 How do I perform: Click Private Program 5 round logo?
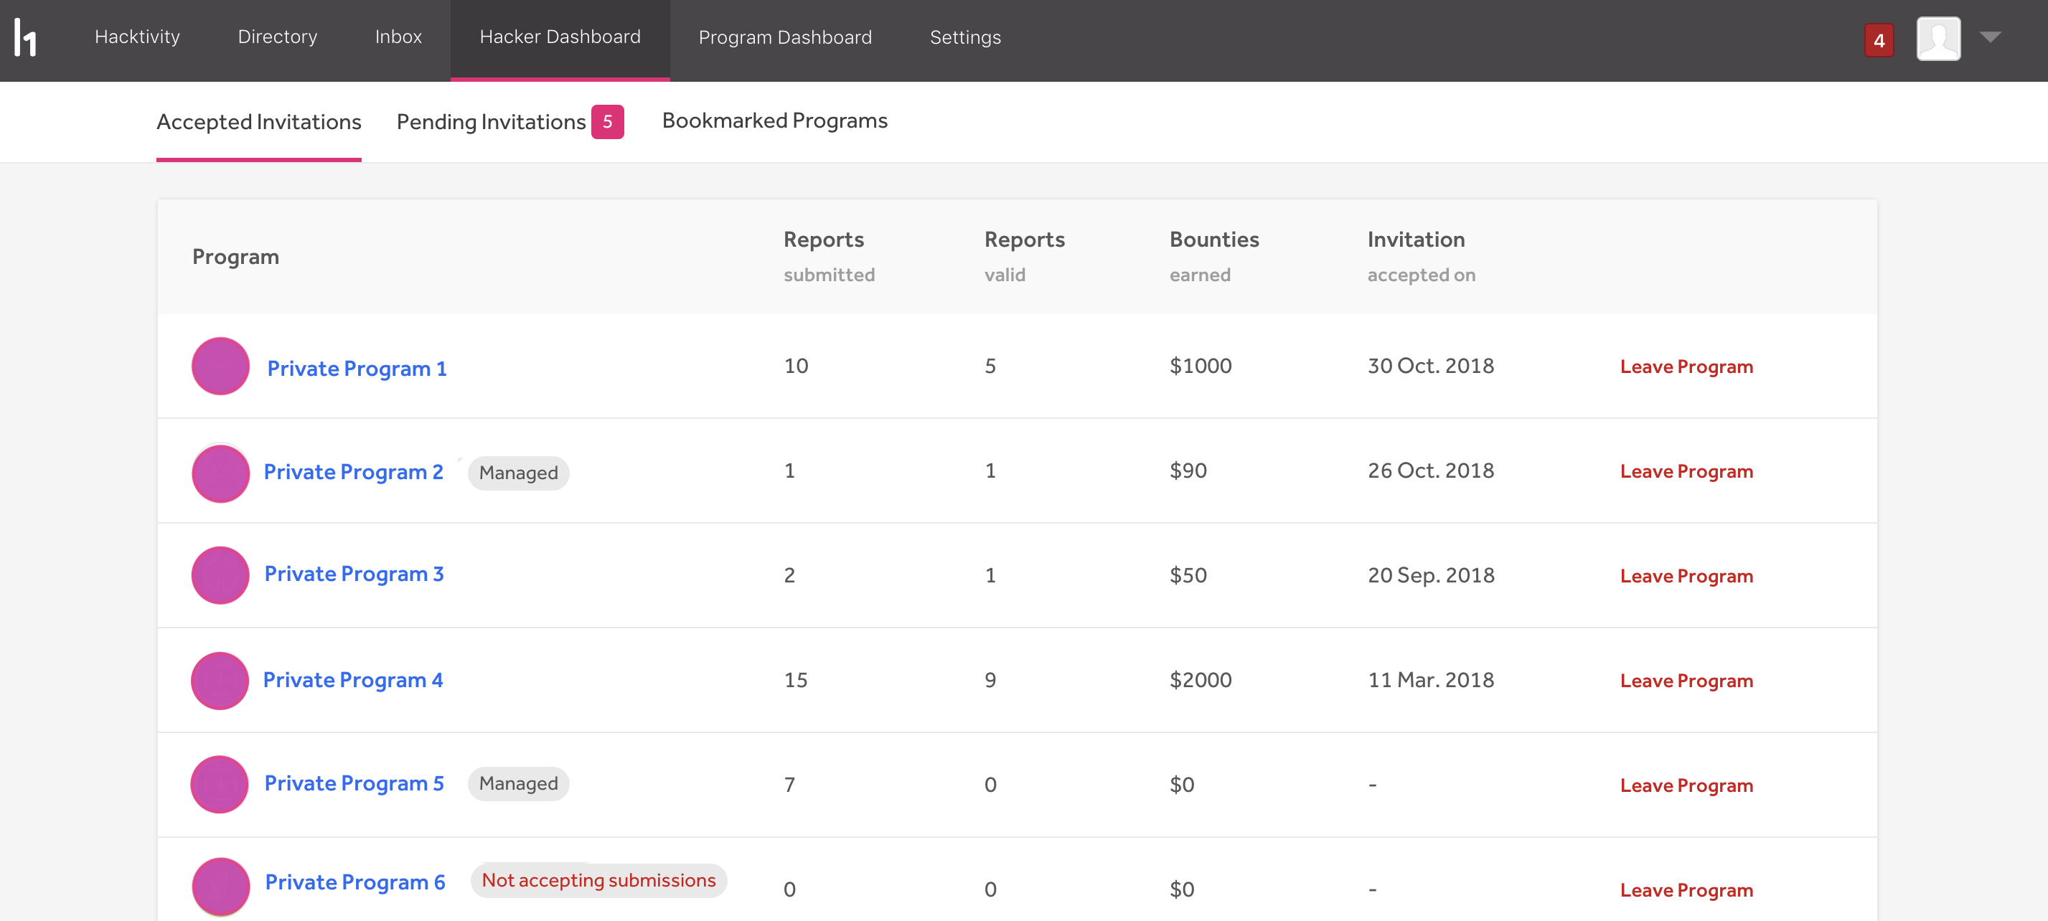pos(220,784)
